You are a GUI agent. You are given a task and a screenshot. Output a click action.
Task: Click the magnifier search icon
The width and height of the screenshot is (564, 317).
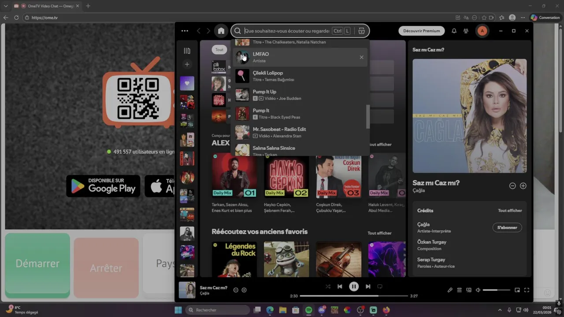click(x=237, y=31)
